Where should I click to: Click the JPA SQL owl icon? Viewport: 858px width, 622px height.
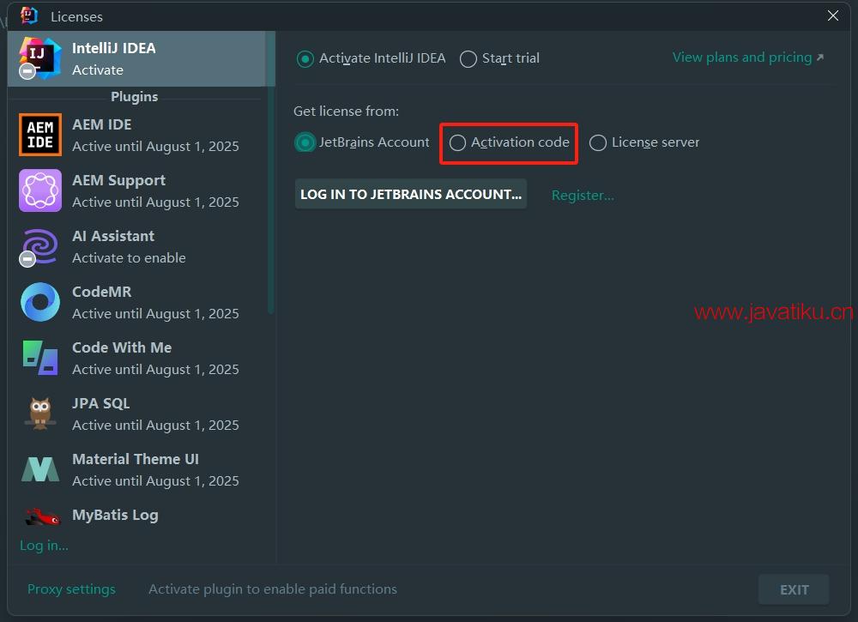coord(40,414)
